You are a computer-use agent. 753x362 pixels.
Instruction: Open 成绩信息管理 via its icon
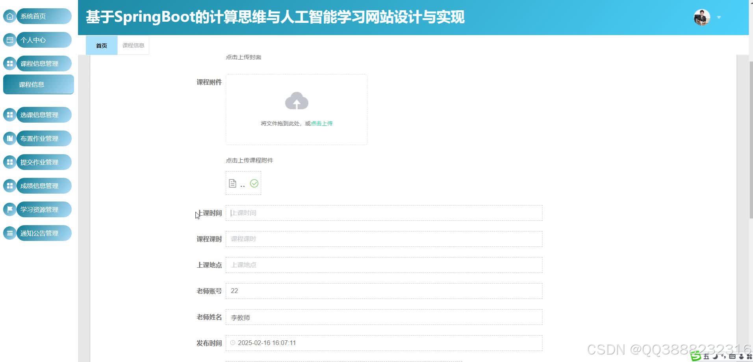[x=9, y=186]
